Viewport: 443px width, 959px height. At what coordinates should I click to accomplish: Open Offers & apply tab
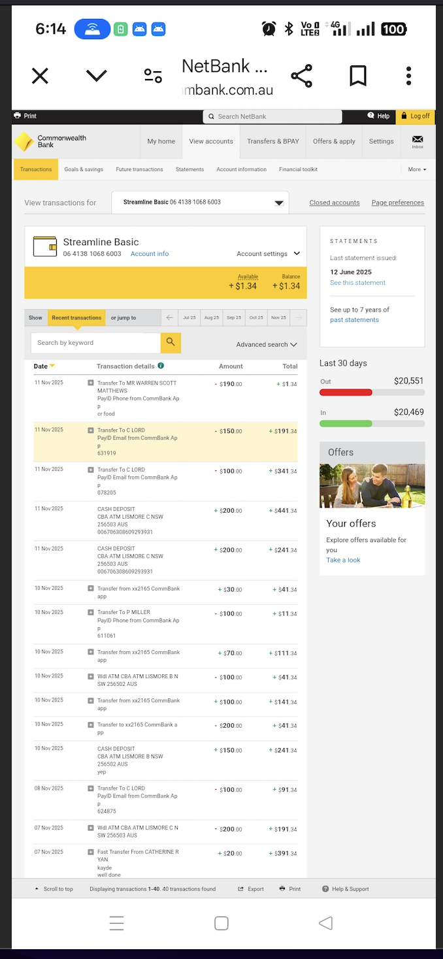334,141
